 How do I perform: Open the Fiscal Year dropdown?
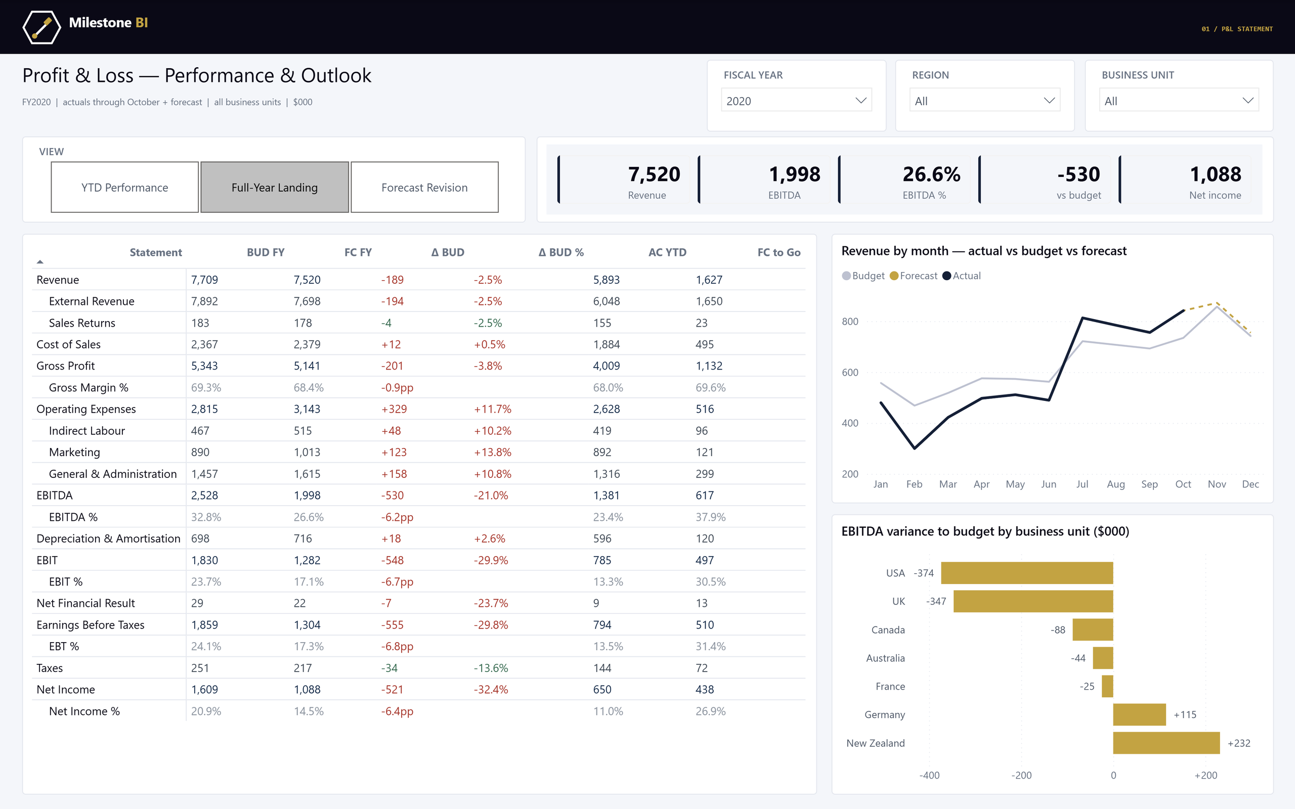point(796,100)
